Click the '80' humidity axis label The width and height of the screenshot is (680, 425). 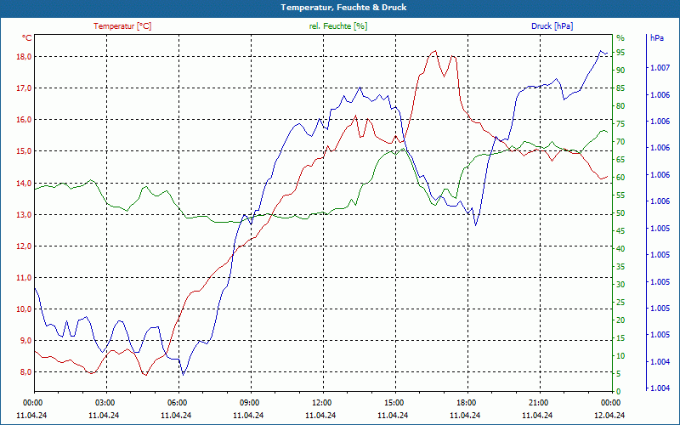pyautogui.click(x=620, y=106)
